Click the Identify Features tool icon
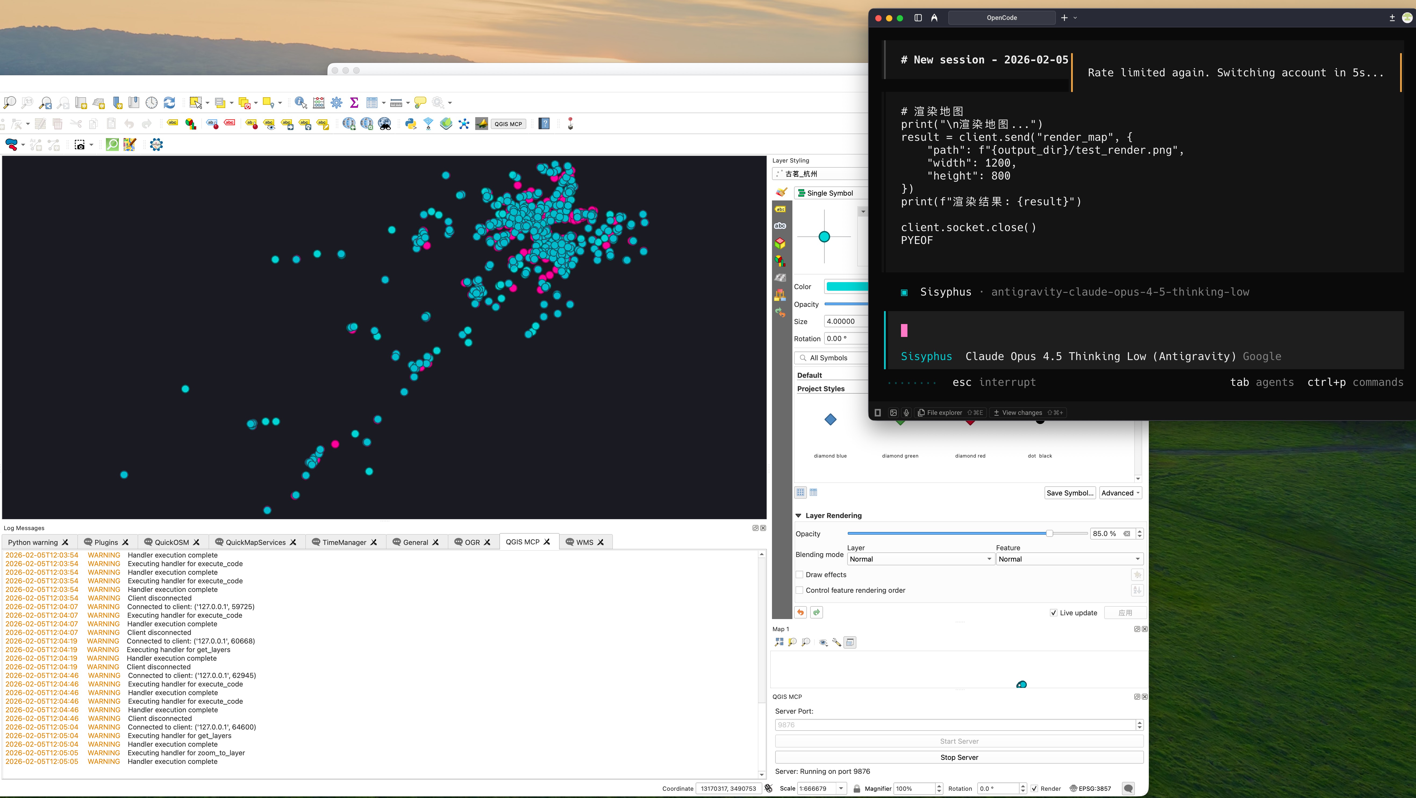1416x798 pixels. (300, 102)
